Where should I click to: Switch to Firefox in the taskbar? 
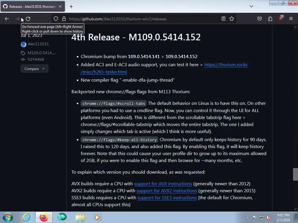(x=44, y=217)
